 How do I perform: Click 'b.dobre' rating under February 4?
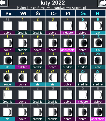pyautogui.click(x=68, y=33)
